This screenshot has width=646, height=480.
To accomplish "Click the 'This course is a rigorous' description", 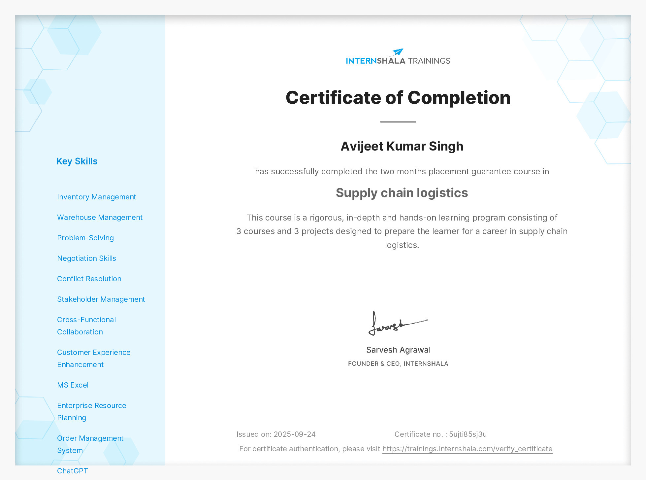I will [402, 231].
